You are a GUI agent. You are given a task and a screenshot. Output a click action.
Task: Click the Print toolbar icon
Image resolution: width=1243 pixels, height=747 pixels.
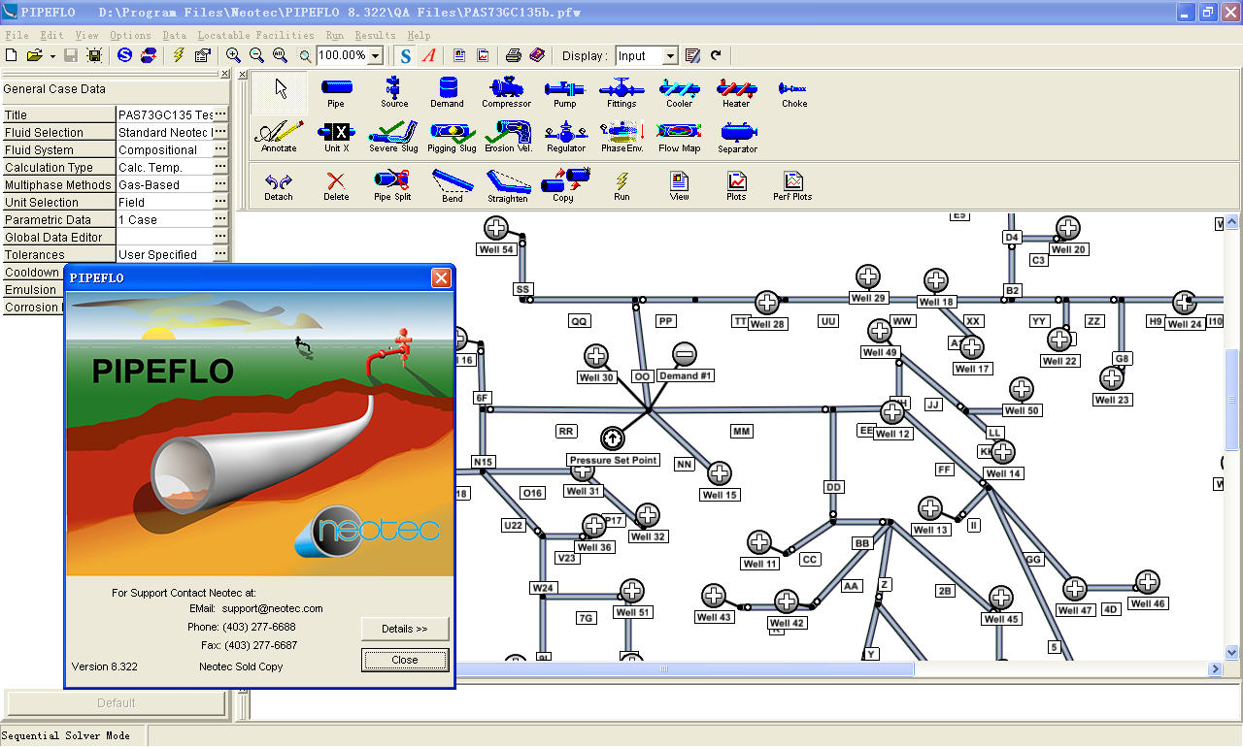click(x=514, y=55)
